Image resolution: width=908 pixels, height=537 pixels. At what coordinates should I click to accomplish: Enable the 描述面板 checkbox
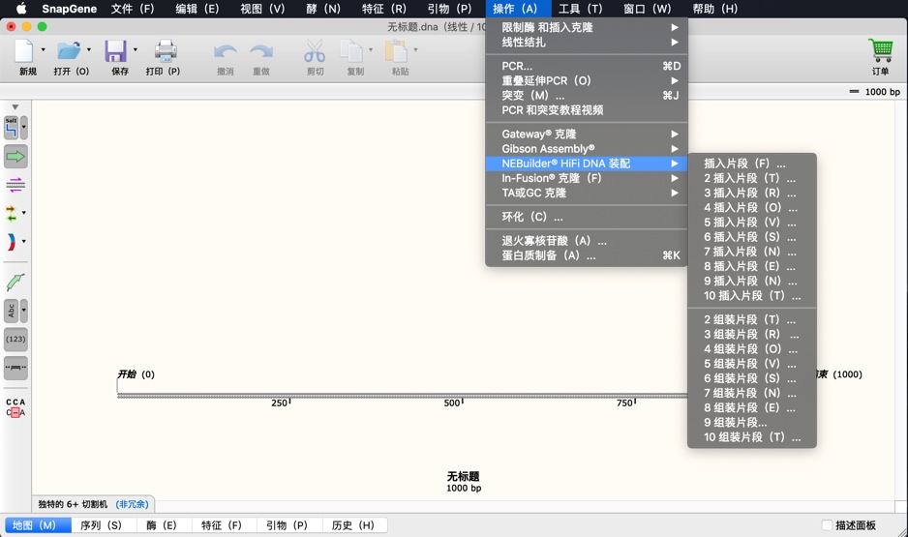coord(827,525)
